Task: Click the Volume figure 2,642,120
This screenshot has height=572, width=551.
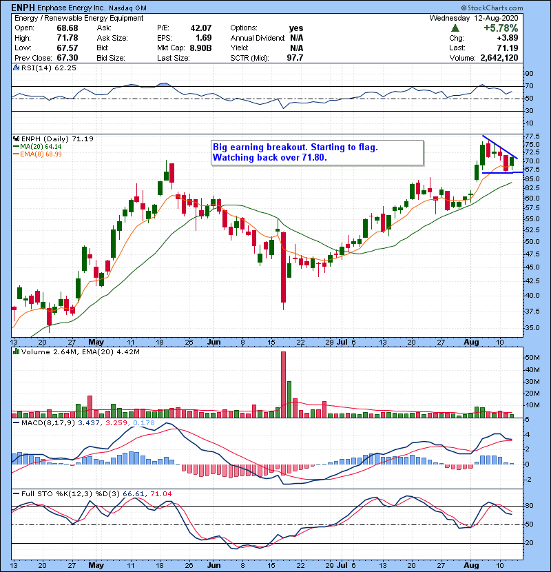Action: [x=499, y=58]
